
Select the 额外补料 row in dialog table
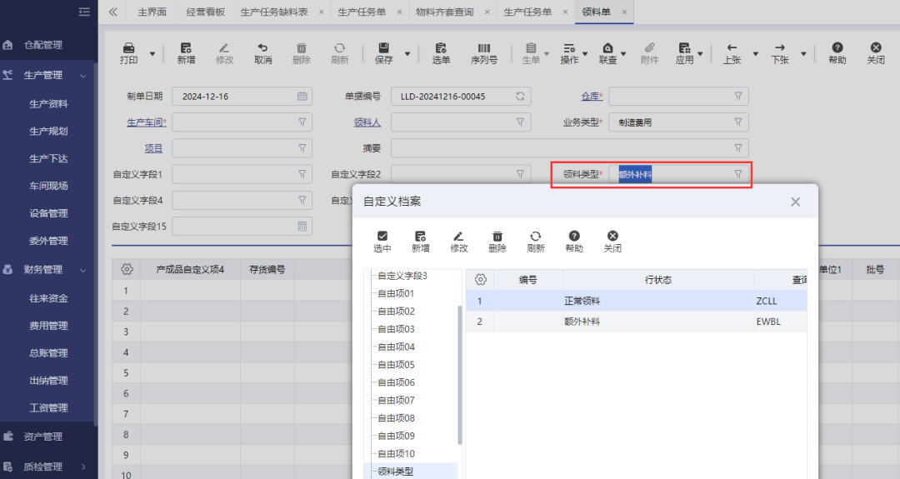(x=636, y=322)
